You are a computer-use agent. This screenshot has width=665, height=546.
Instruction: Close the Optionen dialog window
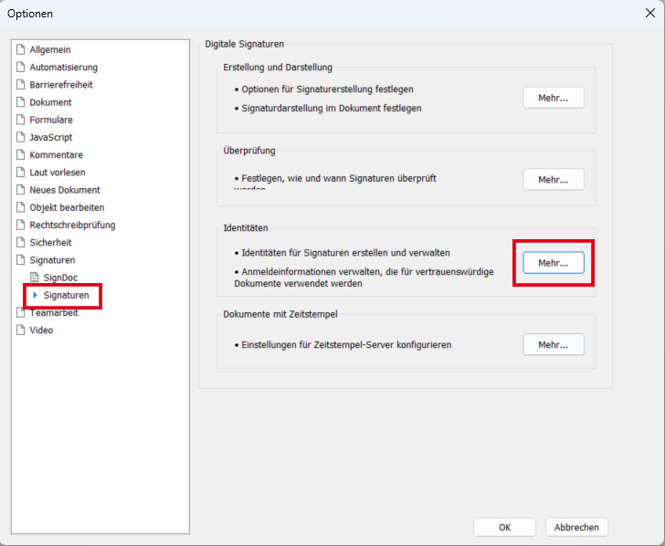coord(649,13)
